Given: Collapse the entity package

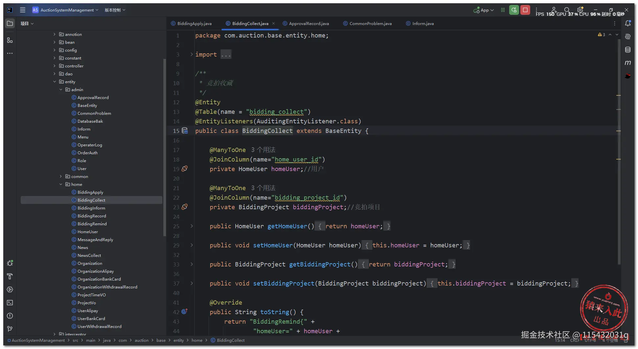Looking at the screenshot, I should (55, 82).
